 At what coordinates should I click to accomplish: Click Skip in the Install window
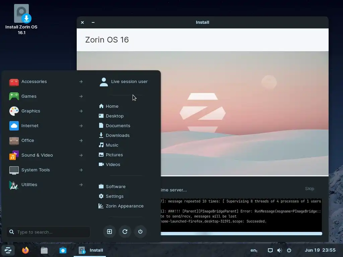(310, 189)
